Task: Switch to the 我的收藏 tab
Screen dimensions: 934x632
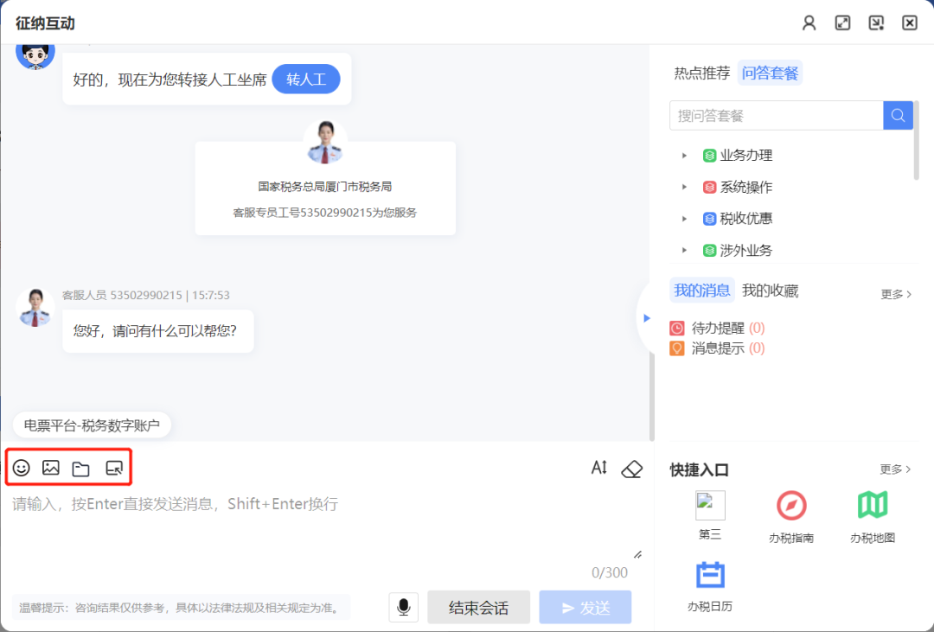Action: (x=770, y=290)
